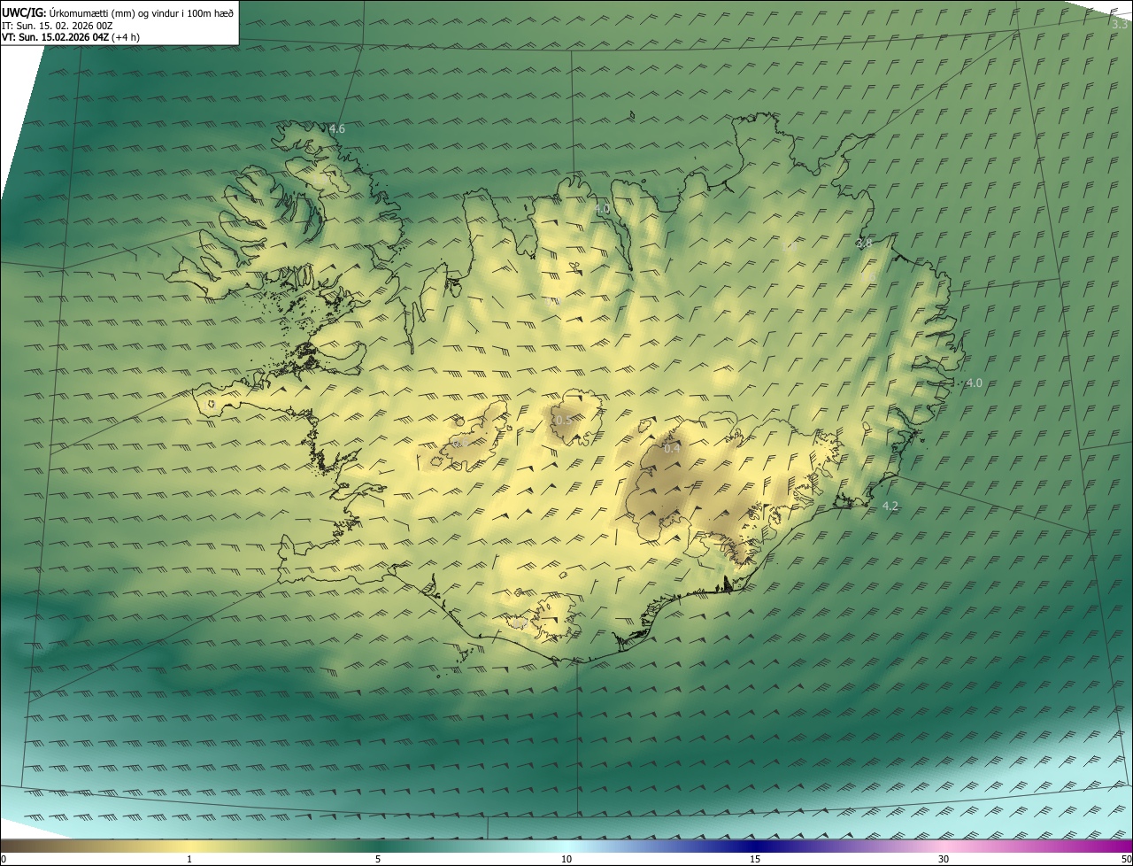Click the 'VT: Sun. 15.02.2026 04Z (+4 h)' line
The image size is (1133, 866).
tap(71, 37)
